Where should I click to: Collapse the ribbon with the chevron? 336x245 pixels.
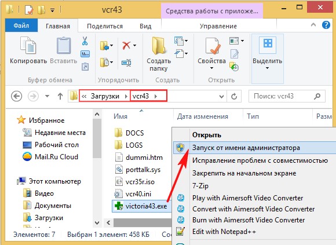(x=313, y=25)
